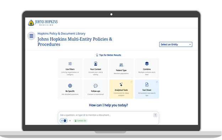Open the Analytical Tools card label

click(x=121, y=90)
